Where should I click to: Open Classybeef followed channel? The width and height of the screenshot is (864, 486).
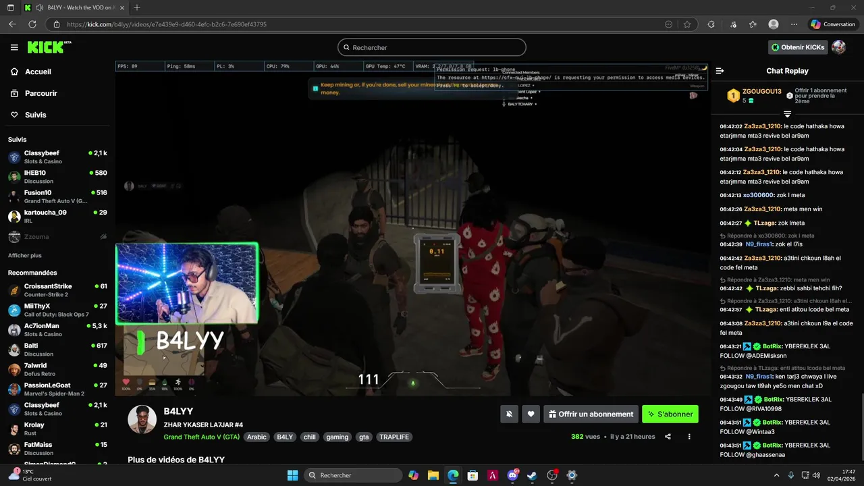pos(57,157)
